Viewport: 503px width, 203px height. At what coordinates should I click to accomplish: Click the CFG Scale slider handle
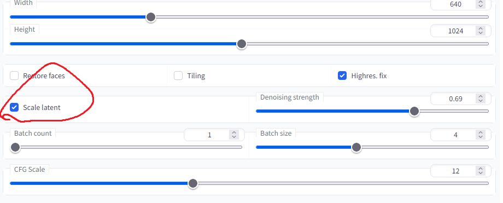pos(193,183)
